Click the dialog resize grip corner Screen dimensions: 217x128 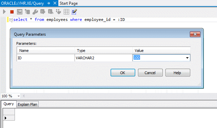click(x=199, y=84)
